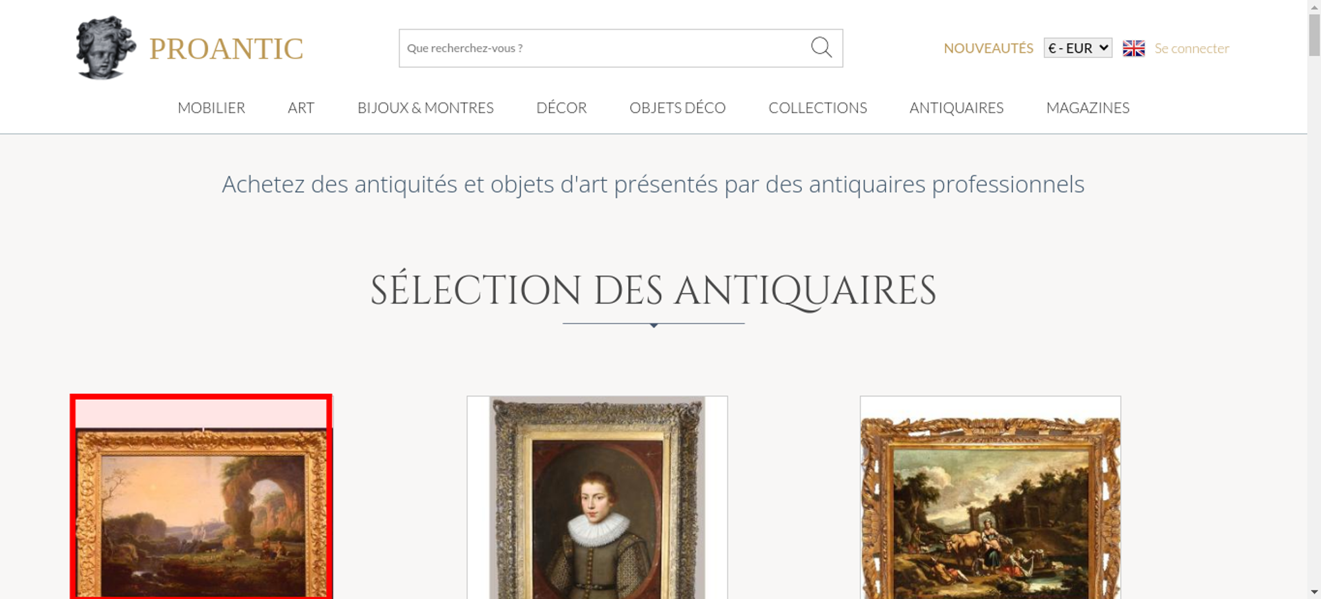
Task: Open the Mobilier menu
Action: 211,108
